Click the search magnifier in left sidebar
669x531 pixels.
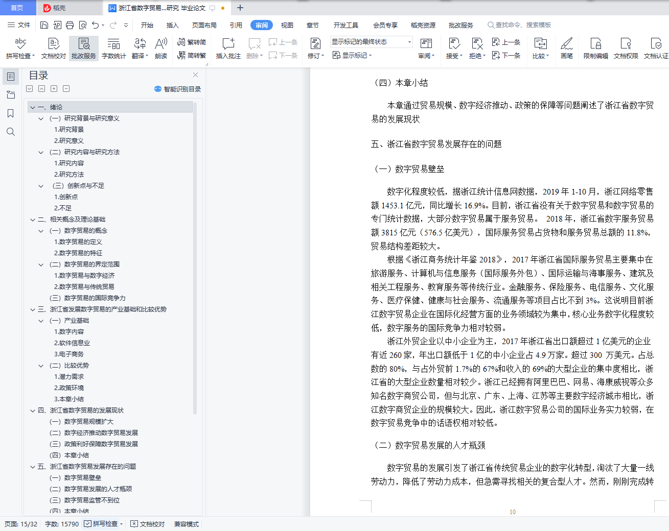point(11,132)
